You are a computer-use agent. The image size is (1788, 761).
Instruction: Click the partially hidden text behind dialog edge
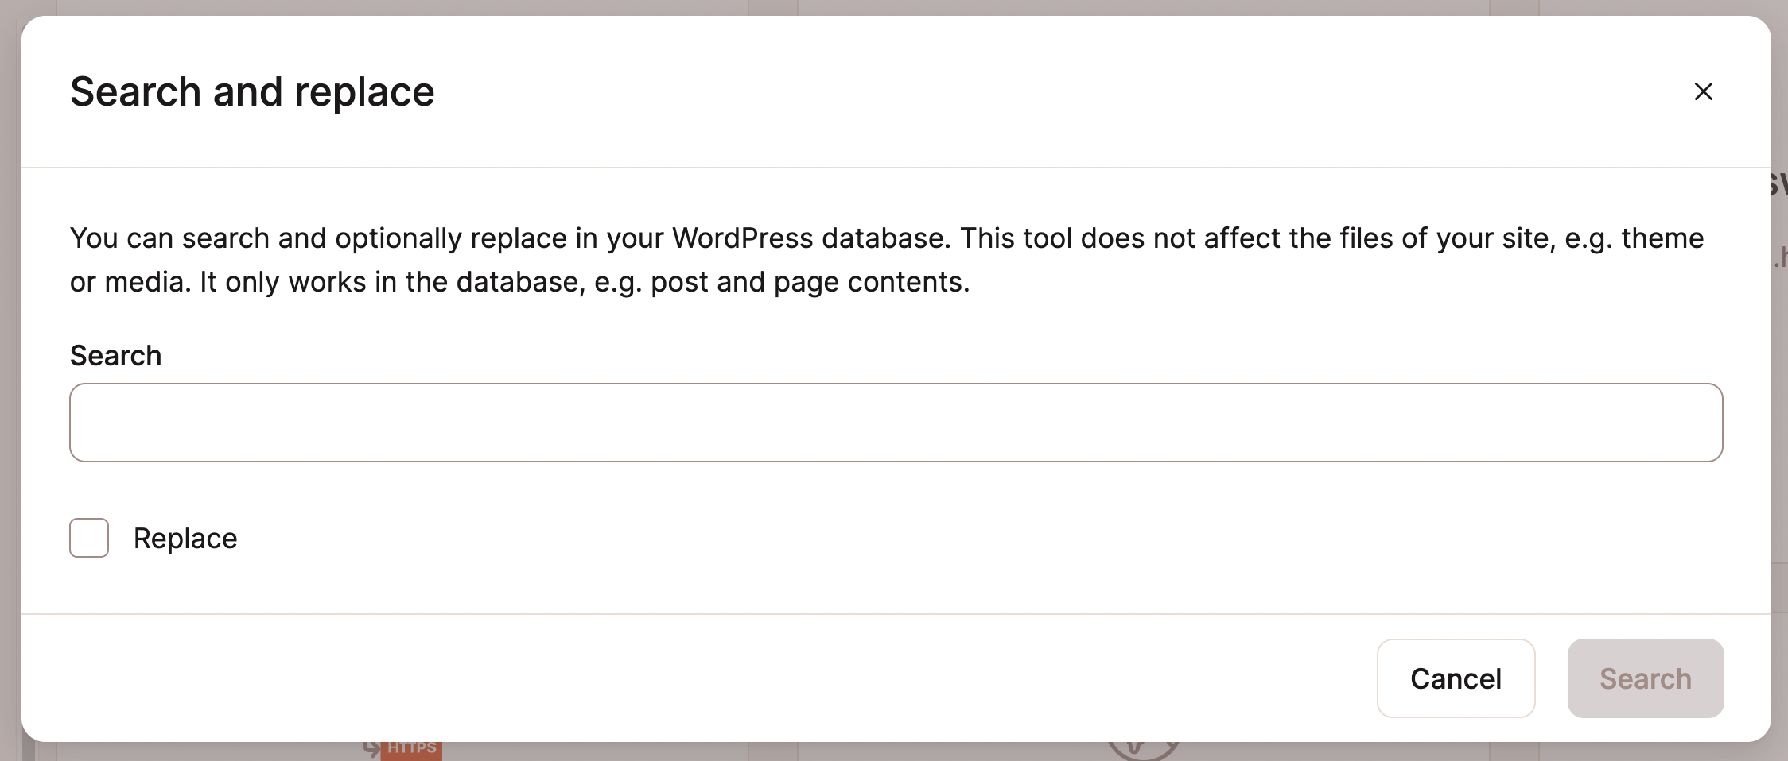(1780, 184)
